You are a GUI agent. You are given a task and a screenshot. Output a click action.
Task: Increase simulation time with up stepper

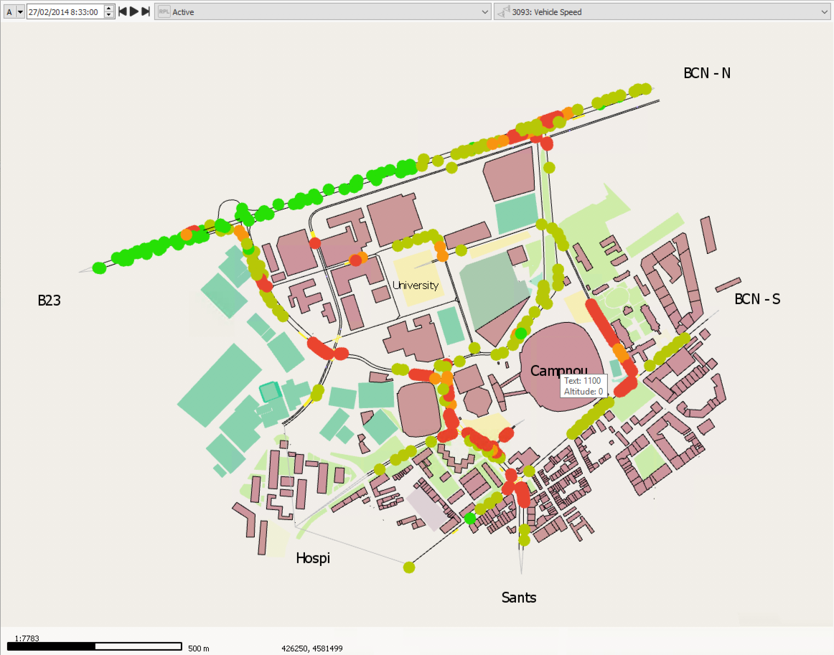click(108, 9)
